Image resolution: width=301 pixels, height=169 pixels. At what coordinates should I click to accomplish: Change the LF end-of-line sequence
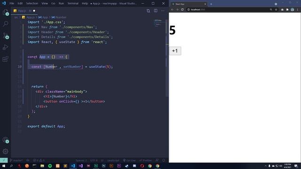(x=102, y=160)
